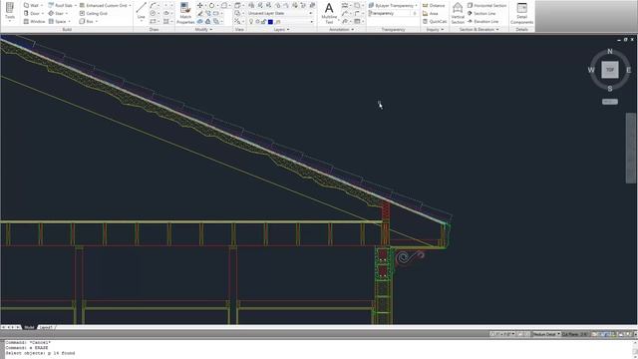Click the Distance inquiry tool

[x=434, y=5]
